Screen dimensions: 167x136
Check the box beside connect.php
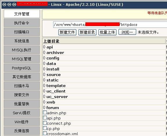point(45,123)
